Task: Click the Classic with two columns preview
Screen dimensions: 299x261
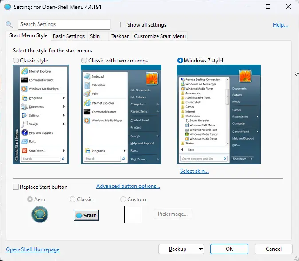Action: pos(121,114)
